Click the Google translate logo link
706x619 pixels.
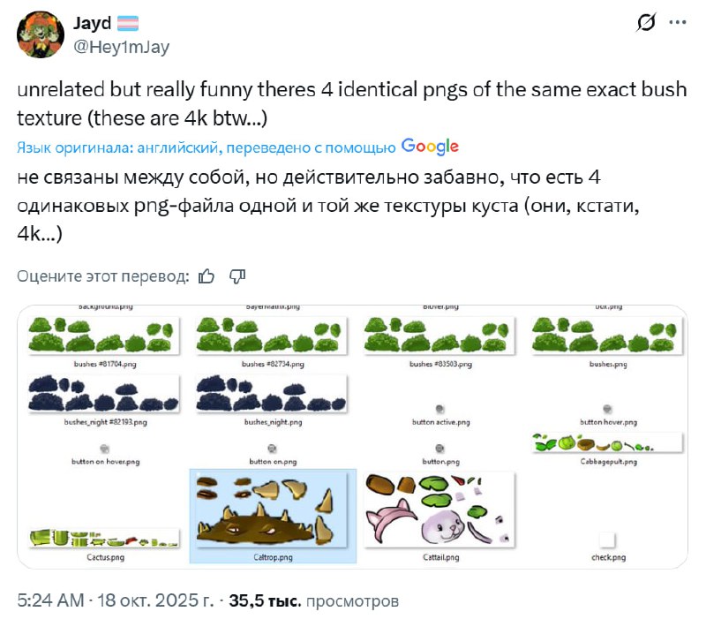(x=430, y=147)
